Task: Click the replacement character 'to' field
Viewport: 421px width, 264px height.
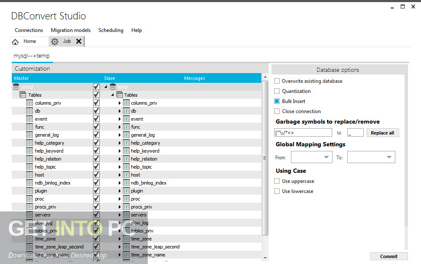Action: [355, 133]
